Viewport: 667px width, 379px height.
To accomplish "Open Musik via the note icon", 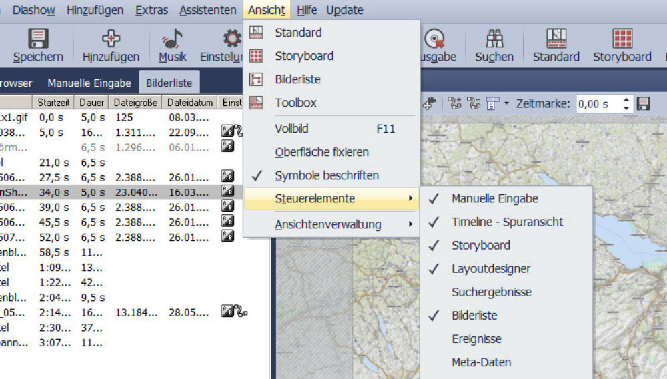I will (x=172, y=39).
